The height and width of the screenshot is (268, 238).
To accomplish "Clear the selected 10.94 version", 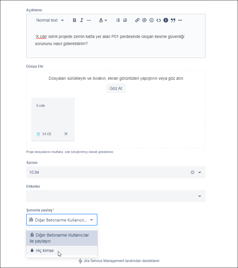I will [193, 172].
